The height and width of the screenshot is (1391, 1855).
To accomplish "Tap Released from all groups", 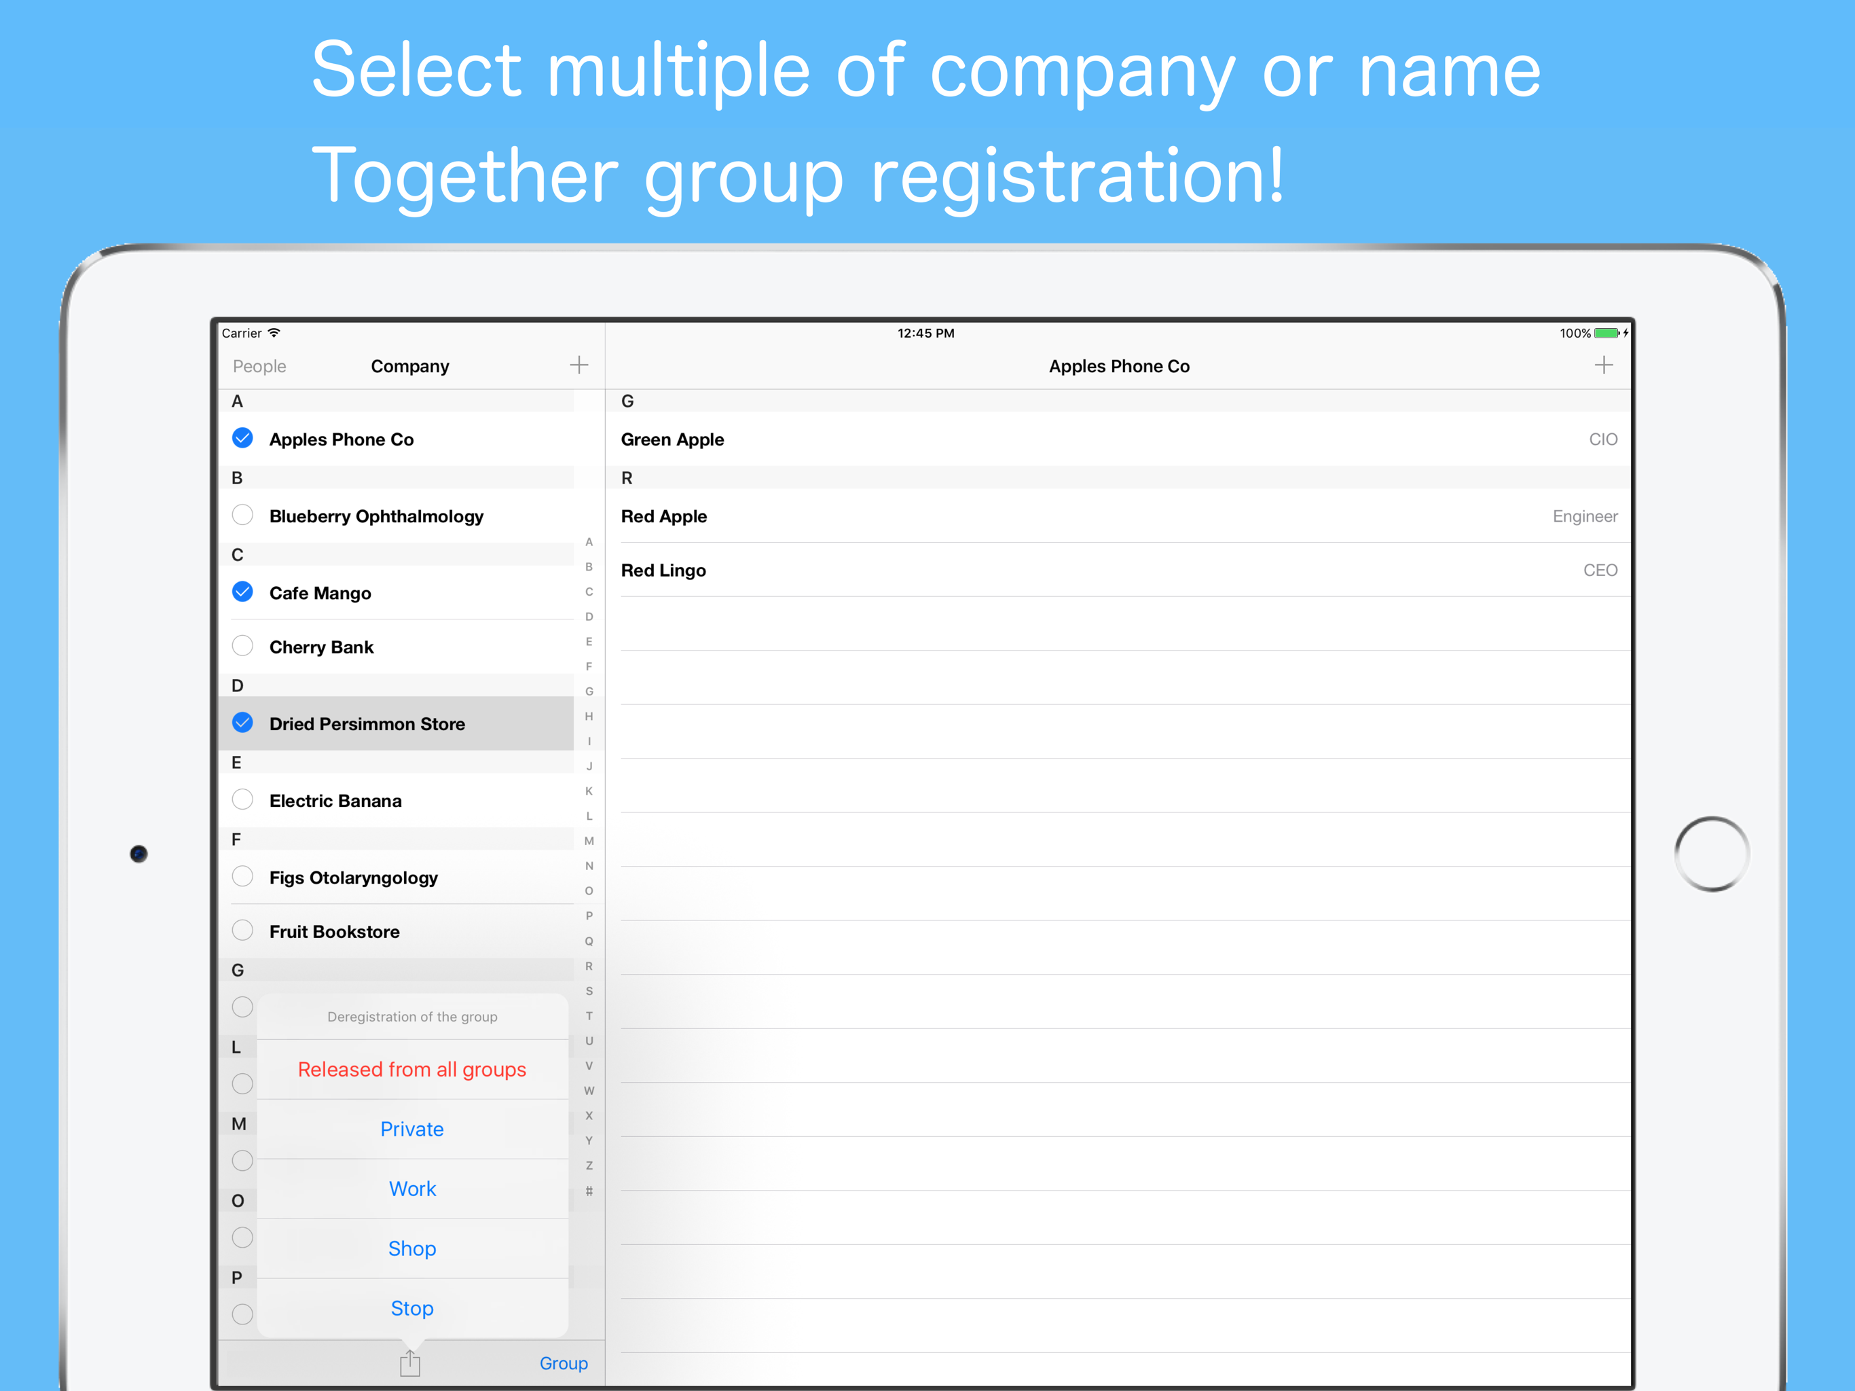I will (x=411, y=1070).
